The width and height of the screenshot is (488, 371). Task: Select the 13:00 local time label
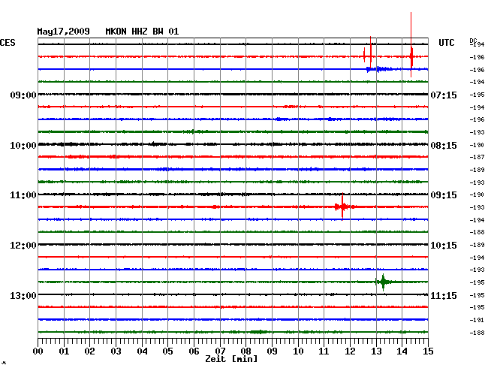pyautogui.click(x=23, y=295)
